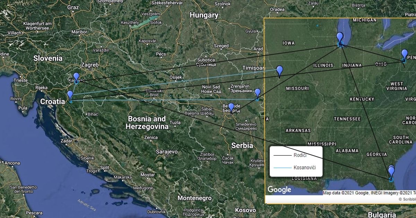Click the pin southwest of Karlovac in Croatia
416x218 pixels.
[70, 96]
